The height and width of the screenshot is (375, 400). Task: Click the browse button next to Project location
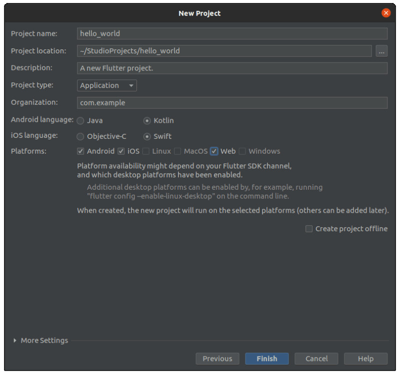pyautogui.click(x=381, y=51)
